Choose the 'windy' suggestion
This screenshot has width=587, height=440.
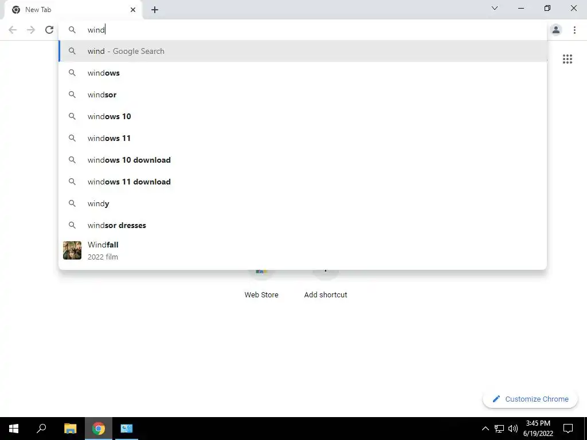click(303, 203)
